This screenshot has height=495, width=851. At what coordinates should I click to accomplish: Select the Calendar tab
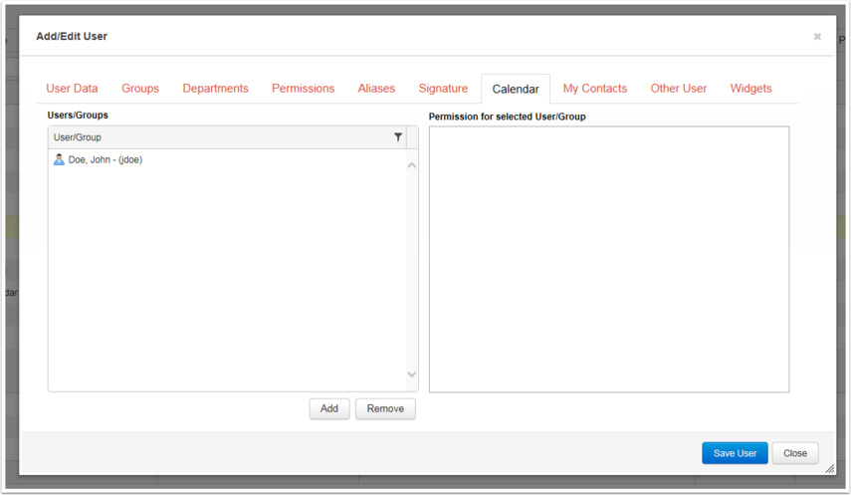pos(516,89)
